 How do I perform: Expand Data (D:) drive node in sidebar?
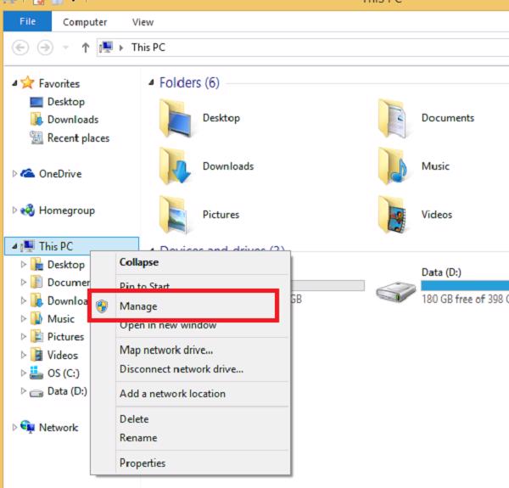tap(24, 391)
